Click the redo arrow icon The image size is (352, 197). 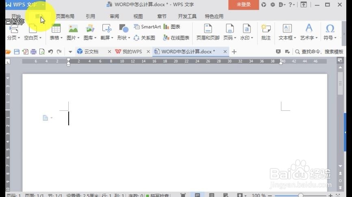pos(59,52)
